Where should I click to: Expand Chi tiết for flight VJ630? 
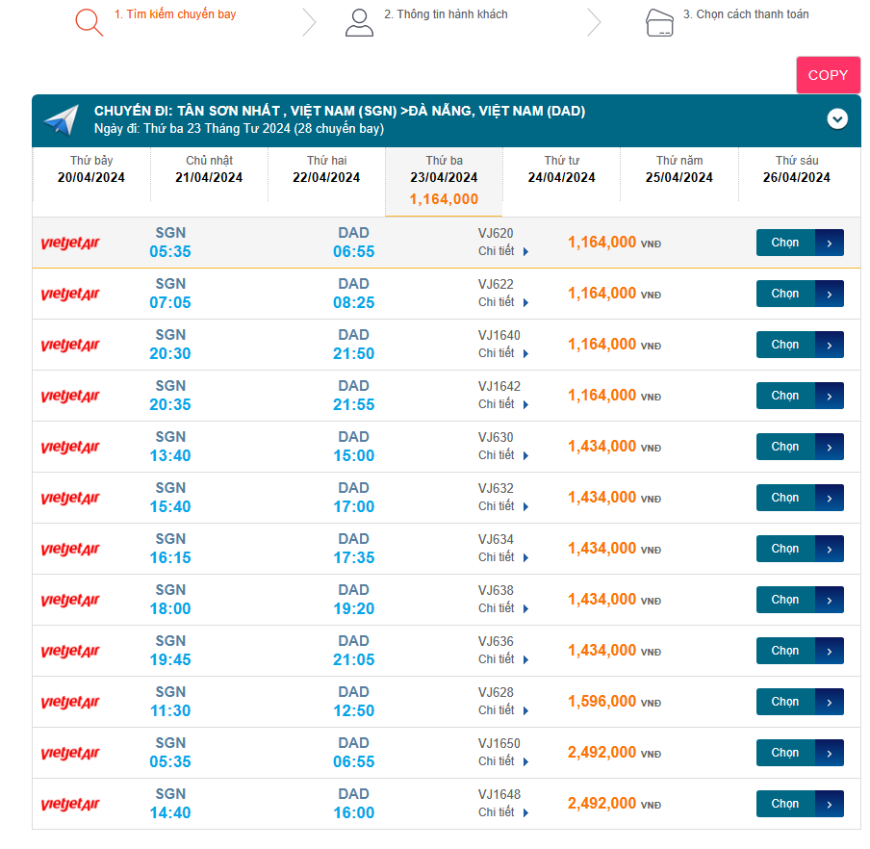pyautogui.click(x=503, y=455)
